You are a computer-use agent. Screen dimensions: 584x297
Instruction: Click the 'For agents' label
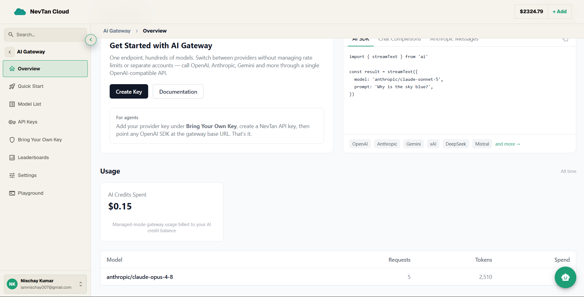[127, 118]
